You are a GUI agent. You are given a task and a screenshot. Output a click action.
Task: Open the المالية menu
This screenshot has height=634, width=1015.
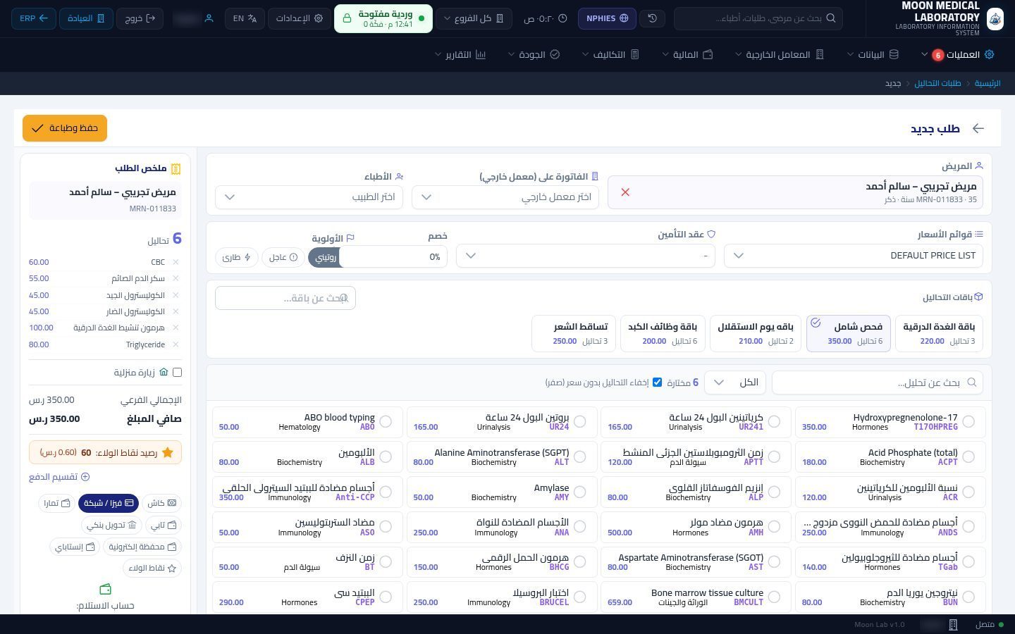click(687, 54)
